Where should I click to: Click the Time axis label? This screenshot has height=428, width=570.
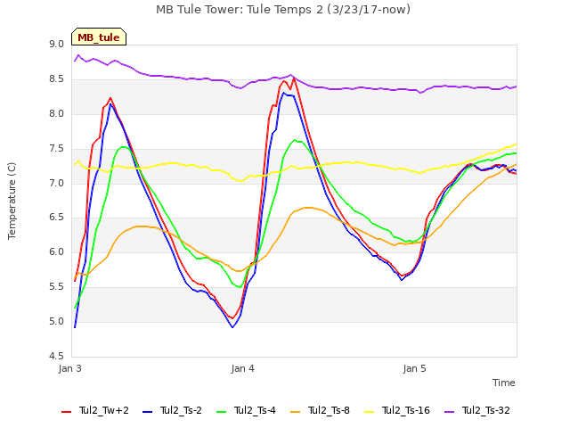pyautogui.click(x=504, y=383)
